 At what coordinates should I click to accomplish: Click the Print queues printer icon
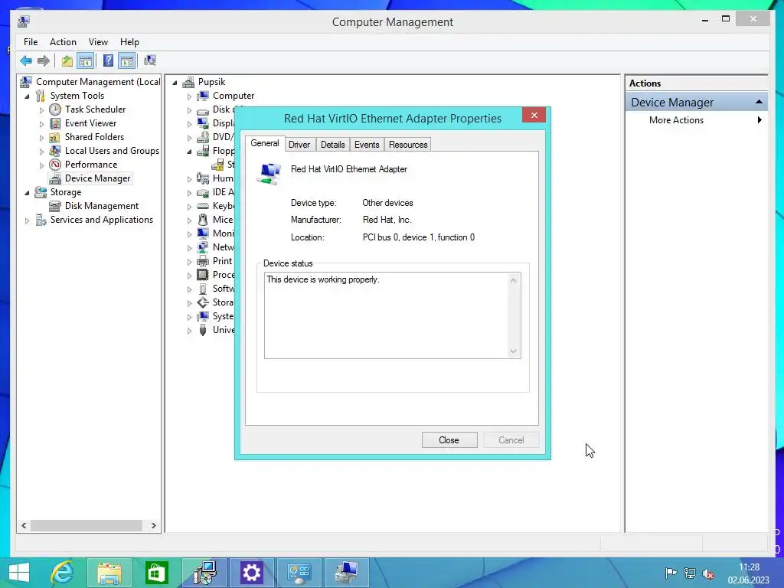202,261
